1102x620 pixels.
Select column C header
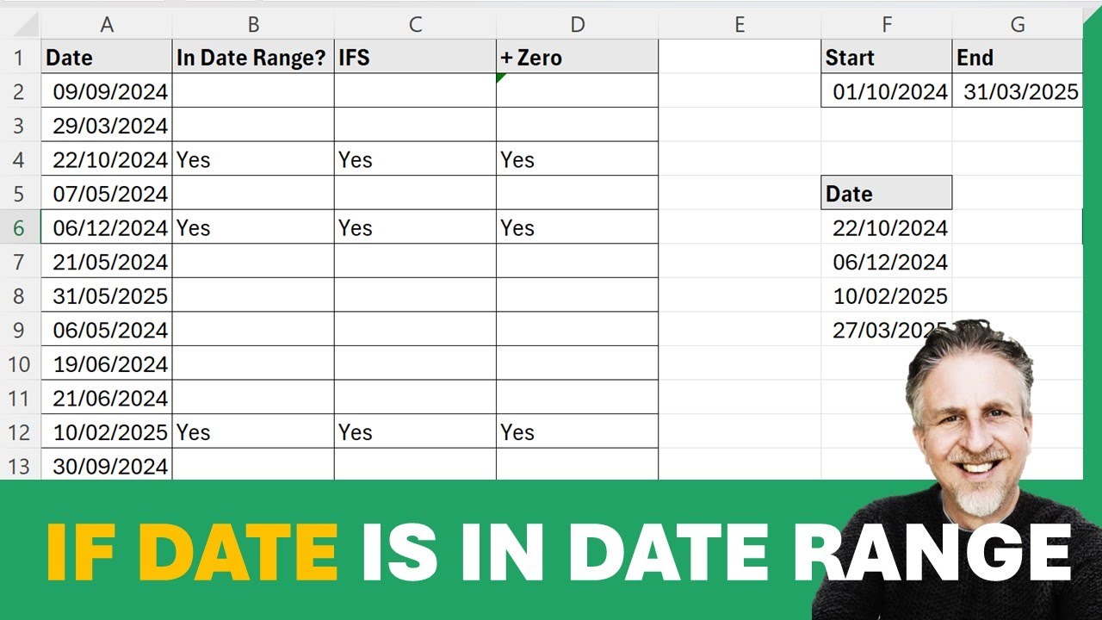click(x=415, y=25)
